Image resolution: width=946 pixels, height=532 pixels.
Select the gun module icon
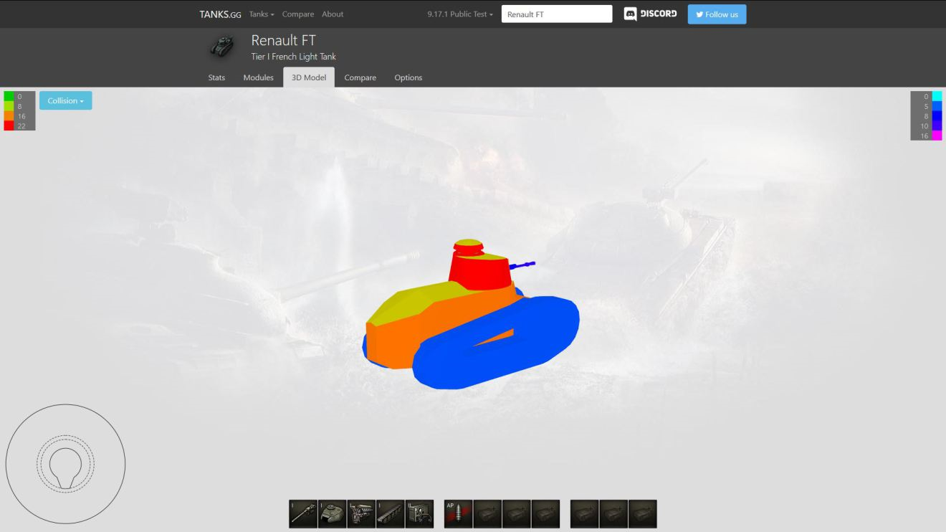[303, 514]
